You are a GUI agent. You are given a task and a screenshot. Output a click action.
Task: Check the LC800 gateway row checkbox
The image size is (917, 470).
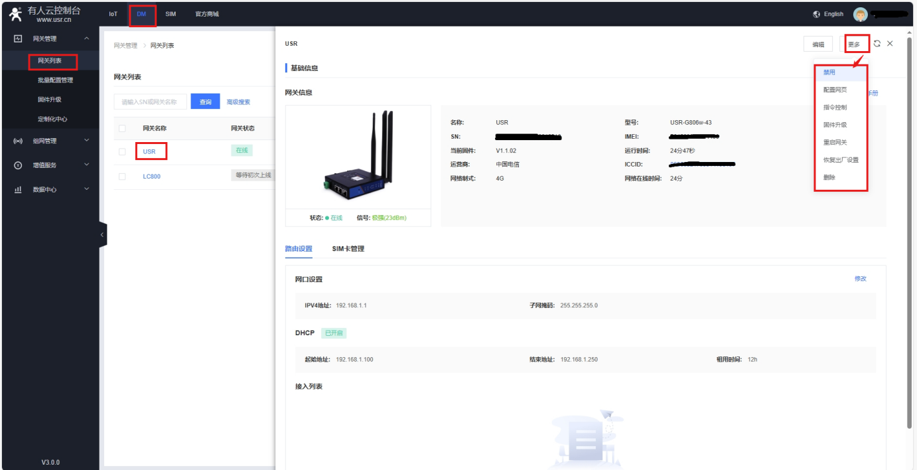[122, 177]
